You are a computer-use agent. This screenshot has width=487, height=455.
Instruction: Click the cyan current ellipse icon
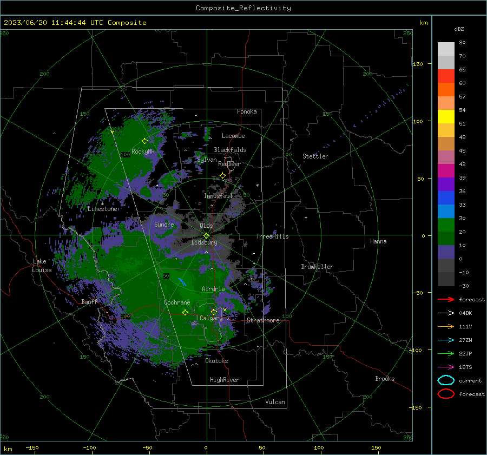point(446,380)
